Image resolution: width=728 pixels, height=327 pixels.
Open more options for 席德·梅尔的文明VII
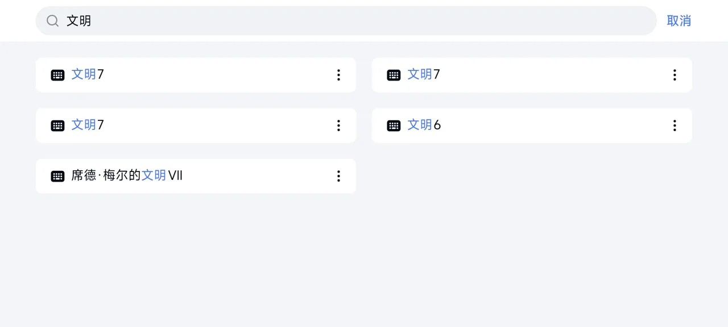click(x=338, y=176)
